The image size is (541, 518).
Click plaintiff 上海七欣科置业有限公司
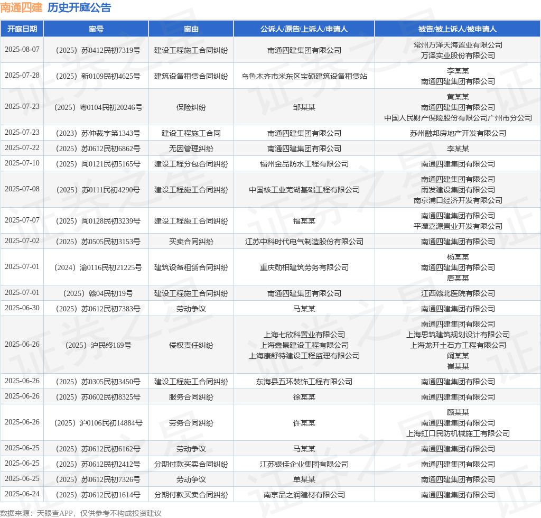click(304, 335)
